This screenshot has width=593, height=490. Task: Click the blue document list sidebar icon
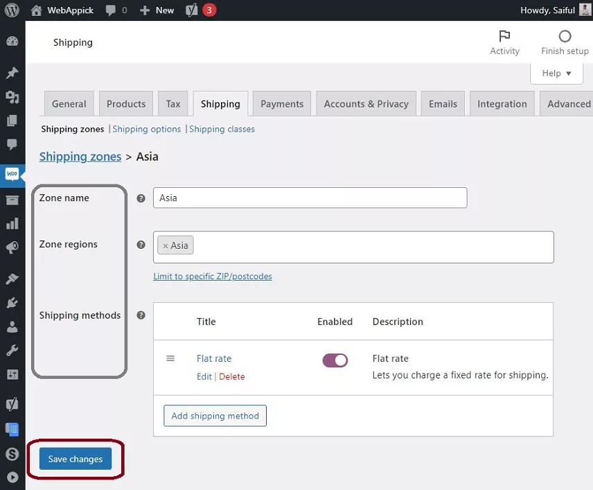12,430
